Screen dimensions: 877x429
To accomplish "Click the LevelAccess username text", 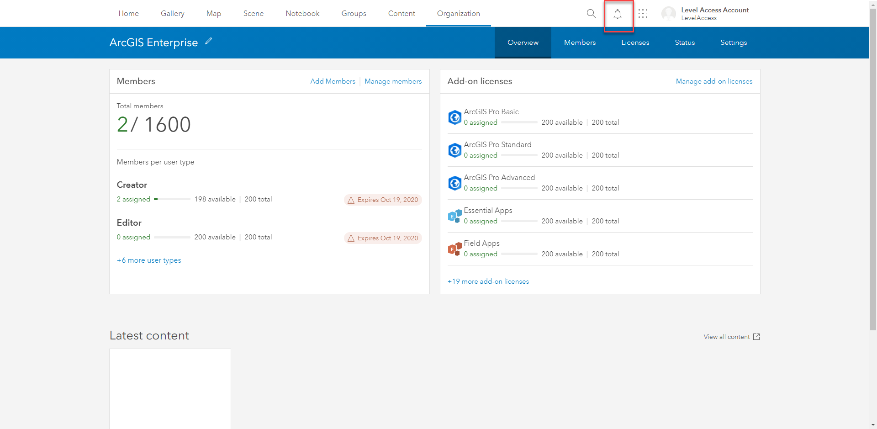I will coord(699,18).
